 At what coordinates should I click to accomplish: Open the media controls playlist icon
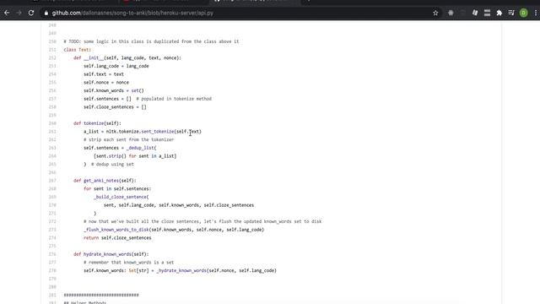click(511, 13)
